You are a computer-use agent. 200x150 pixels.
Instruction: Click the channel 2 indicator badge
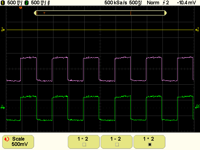[x=26, y=3]
